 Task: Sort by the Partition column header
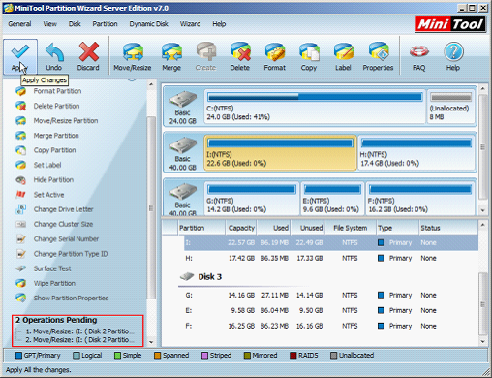pos(201,228)
